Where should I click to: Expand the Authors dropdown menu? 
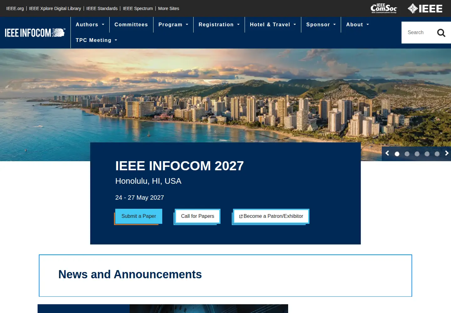(x=90, y=25)
